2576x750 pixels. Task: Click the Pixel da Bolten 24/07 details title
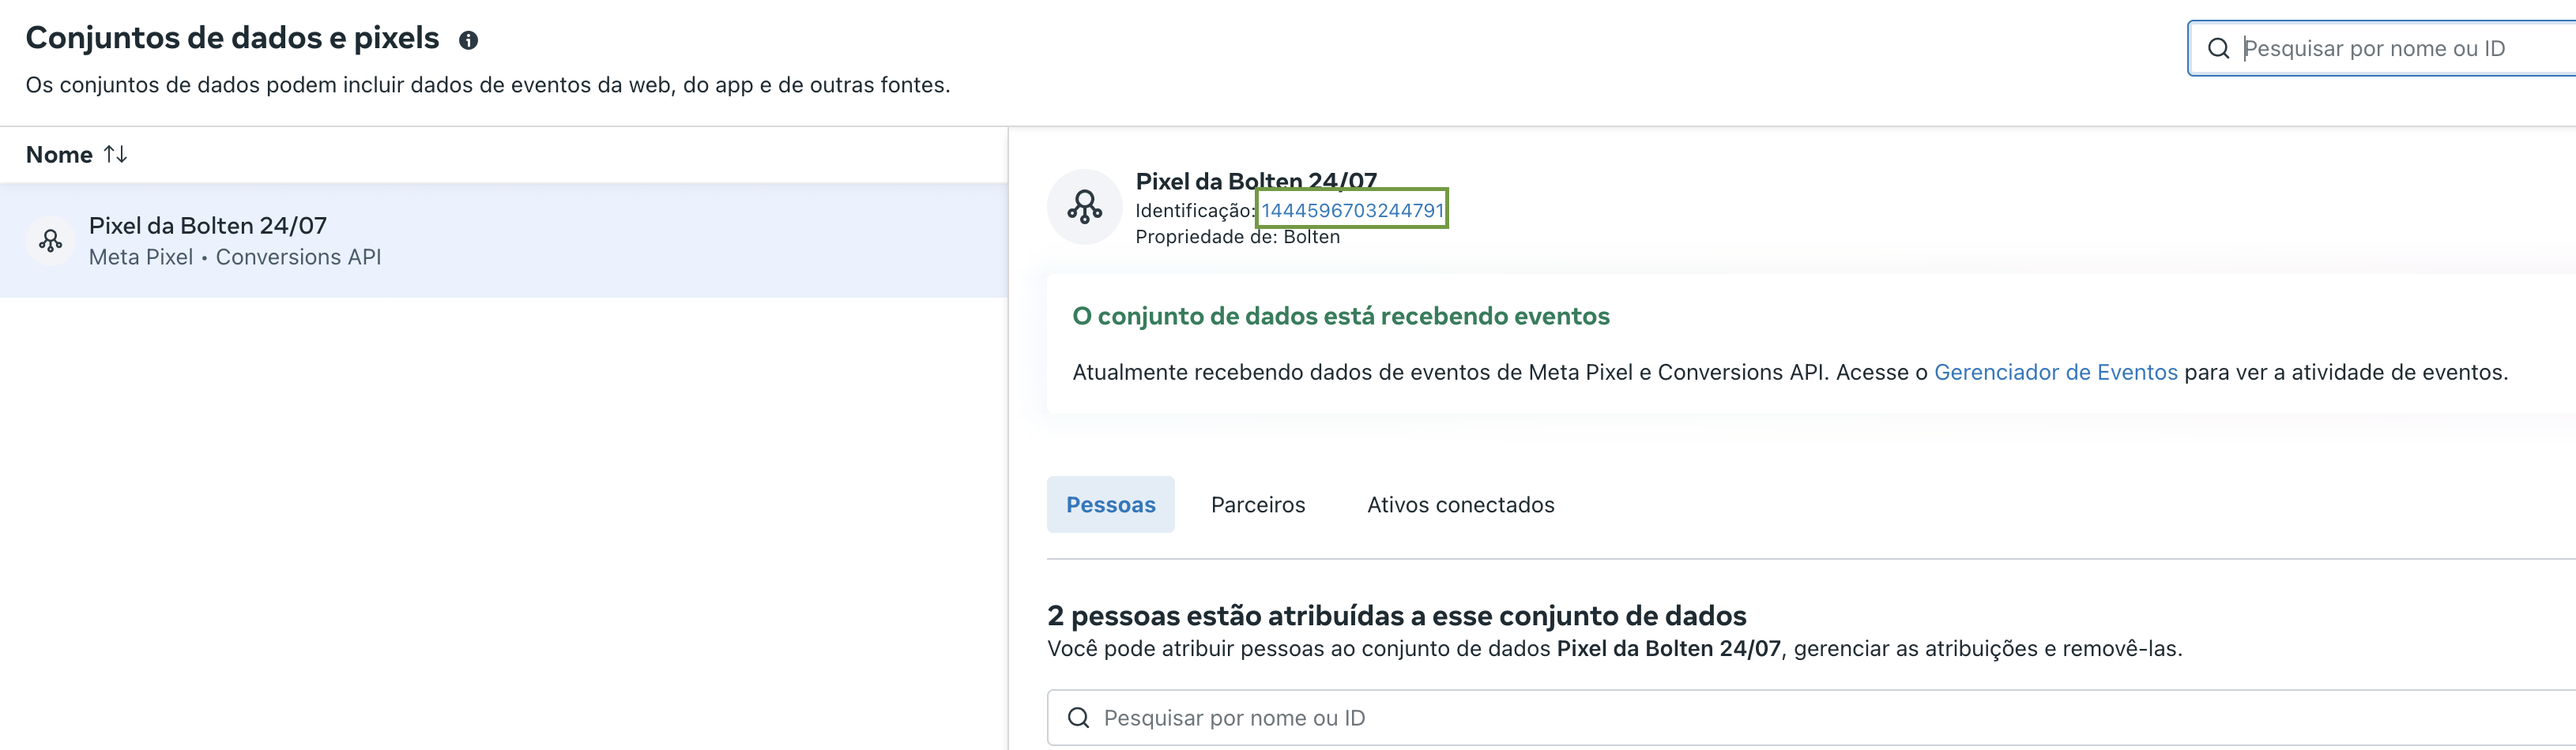pos(1255,181)
